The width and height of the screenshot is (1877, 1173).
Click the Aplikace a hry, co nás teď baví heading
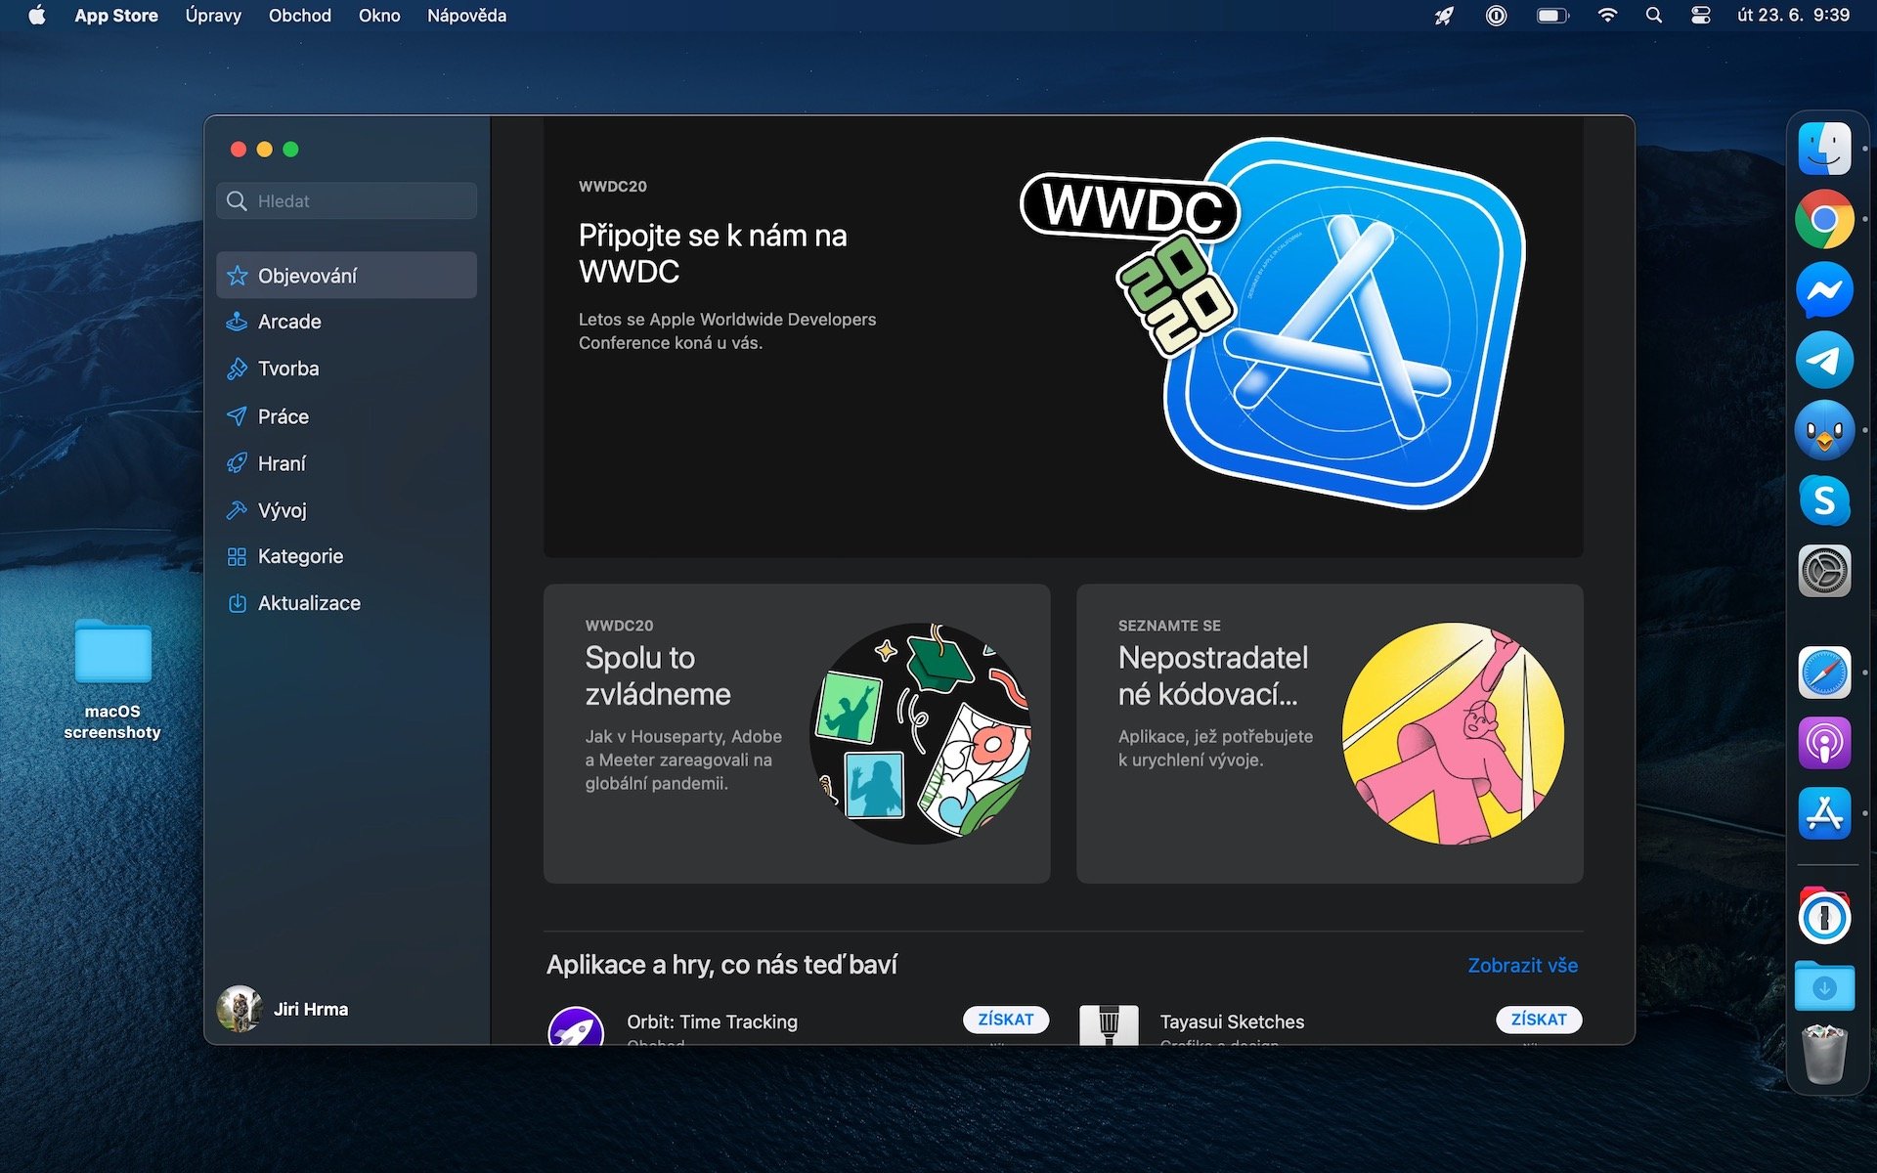point(721,965)
